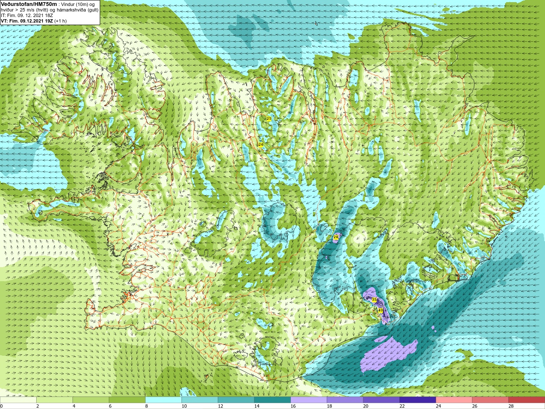Choose the 8–10 m/s light cyan legend swatch
545x409 pixels.
[163, 400]
